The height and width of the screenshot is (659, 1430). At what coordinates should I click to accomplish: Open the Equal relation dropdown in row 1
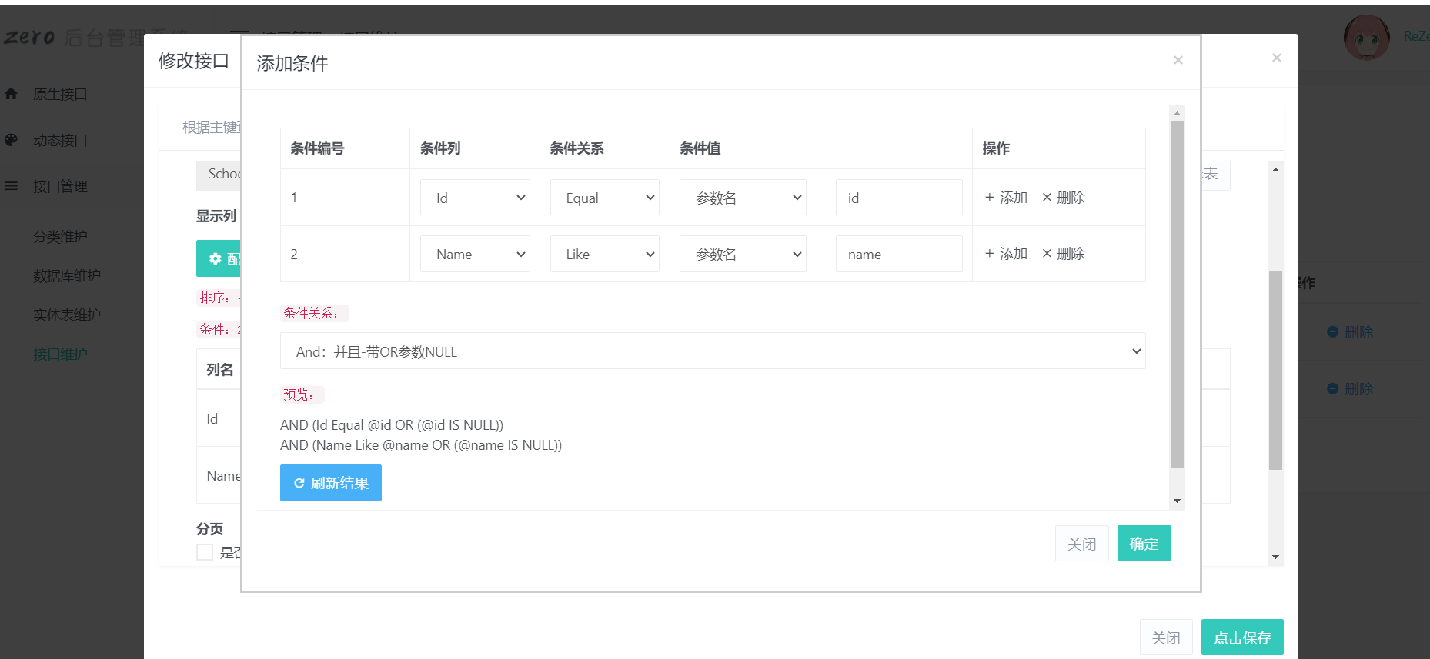pyautogui.click(x=605, y=198)
